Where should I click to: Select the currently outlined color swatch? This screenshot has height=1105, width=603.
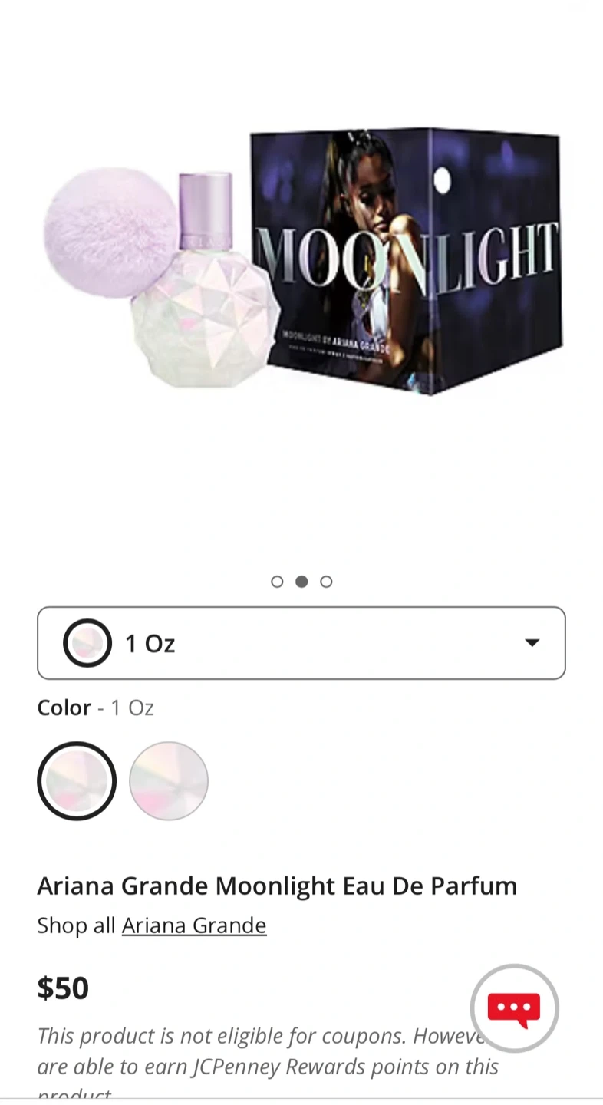77,781
